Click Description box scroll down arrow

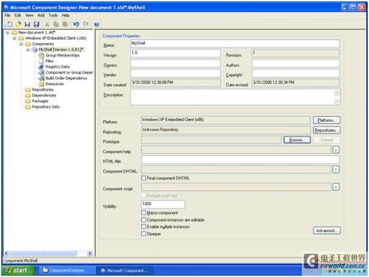(337, 102)
